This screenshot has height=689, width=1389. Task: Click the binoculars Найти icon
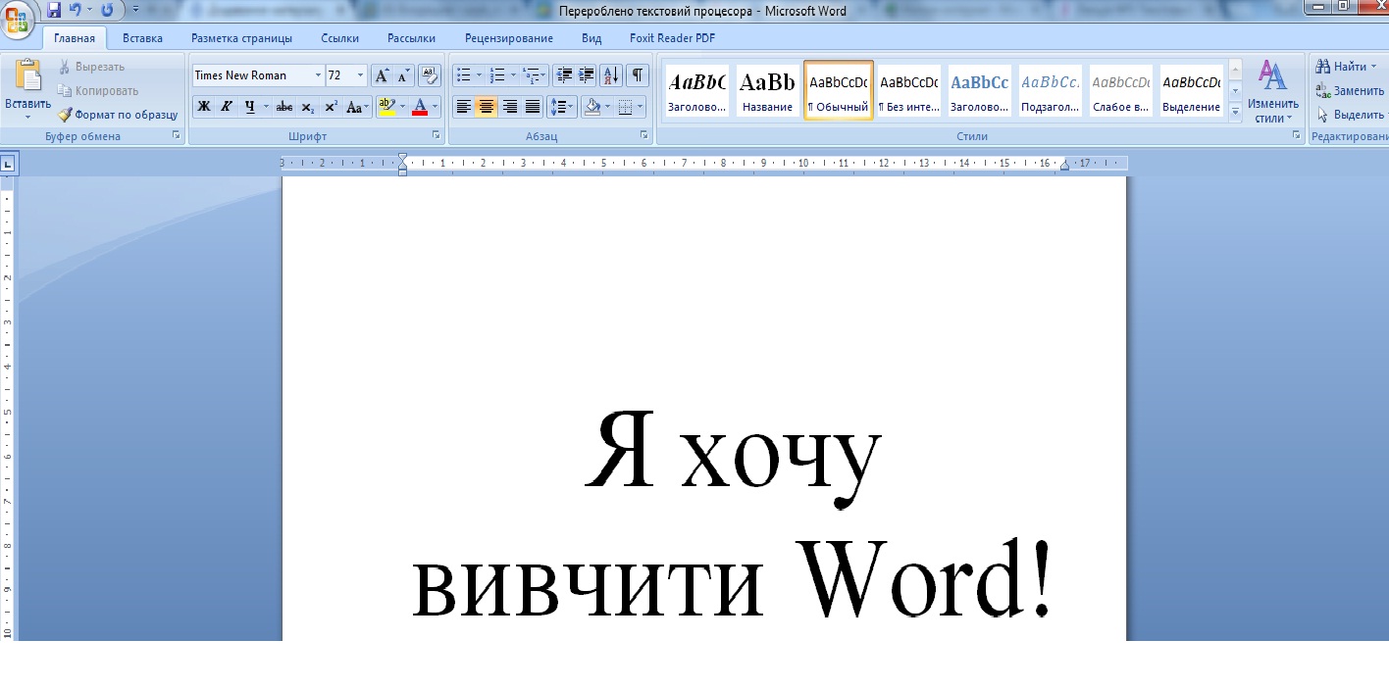[x=1323, y=67]
